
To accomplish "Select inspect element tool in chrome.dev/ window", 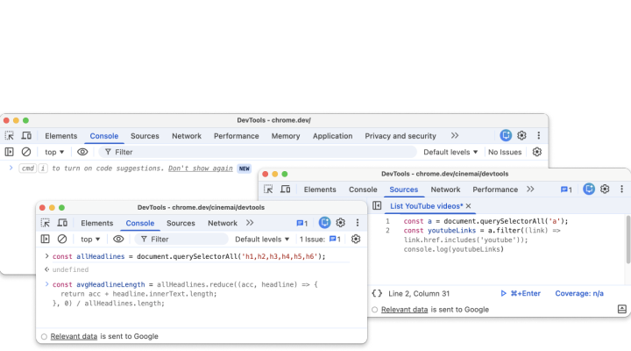I will click(10, 136).
